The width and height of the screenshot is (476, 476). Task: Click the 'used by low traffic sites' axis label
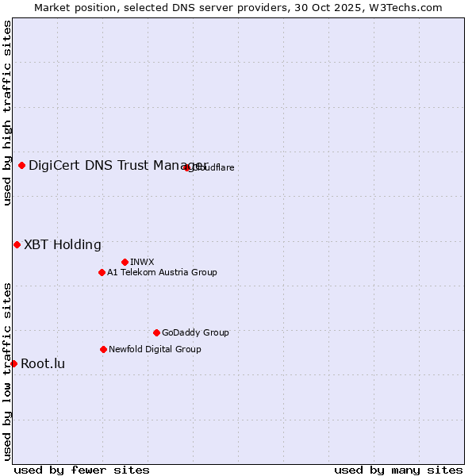tap(7, 370)
